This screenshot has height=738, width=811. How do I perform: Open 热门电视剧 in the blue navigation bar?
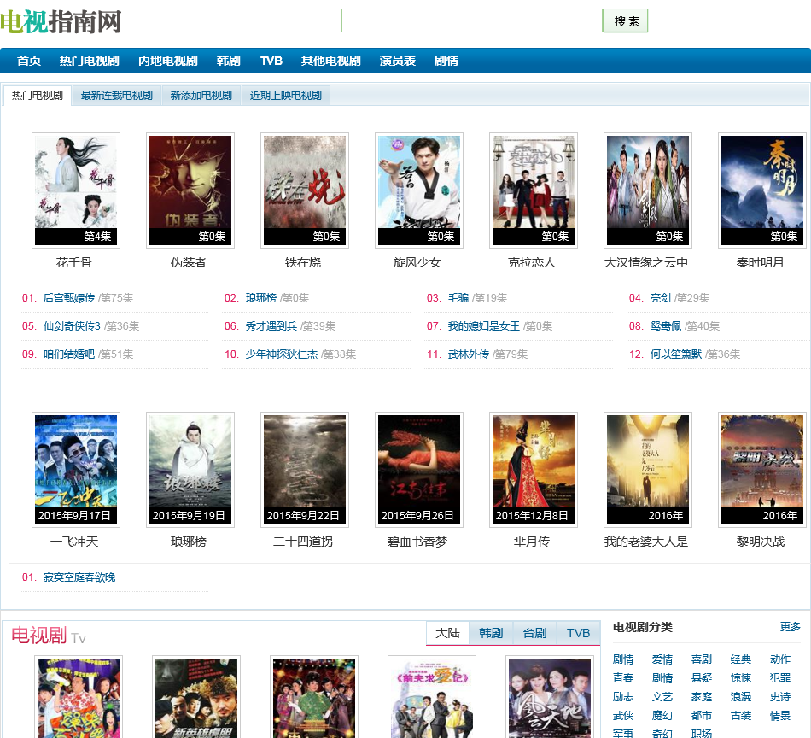coord(90,61)
